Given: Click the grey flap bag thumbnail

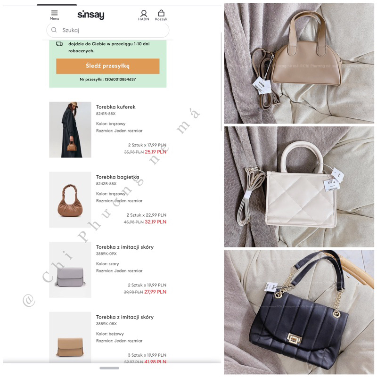Looking at the screenshot, I should (x=70, y=270).
